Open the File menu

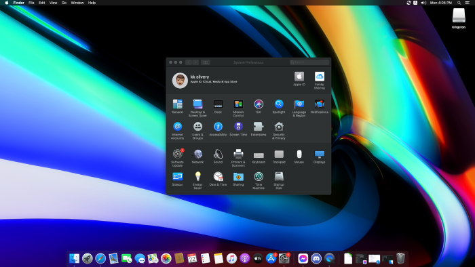[x=31, y=3]
